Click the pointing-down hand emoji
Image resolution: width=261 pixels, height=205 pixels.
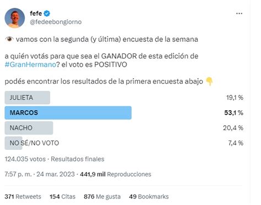(209, 82)
